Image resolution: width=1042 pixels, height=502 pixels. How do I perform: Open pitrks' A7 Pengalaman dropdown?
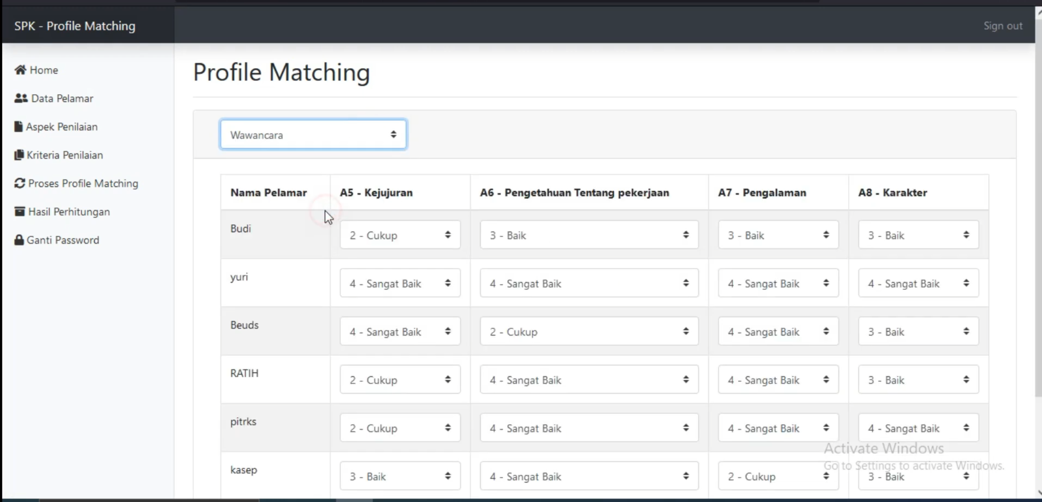[x=778, y=428]
